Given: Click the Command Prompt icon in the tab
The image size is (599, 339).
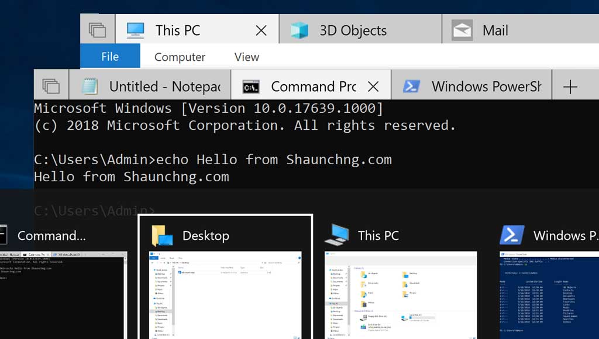Looking at the screenshot, I should tap(251, 88).
